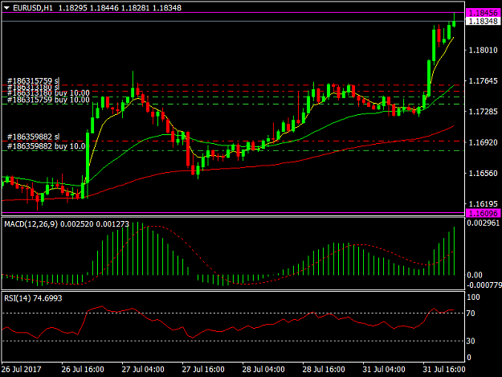This screenshot has width=502, height=377.
Task: Click the 1.16195 price axis value
Action: point(483,203)
